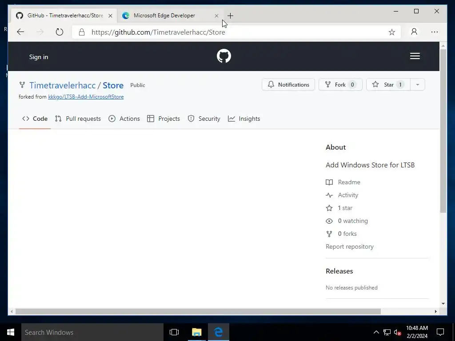Open a new browser tab
Viewport: 455px width, 341px height.
(x=231, y=16)
